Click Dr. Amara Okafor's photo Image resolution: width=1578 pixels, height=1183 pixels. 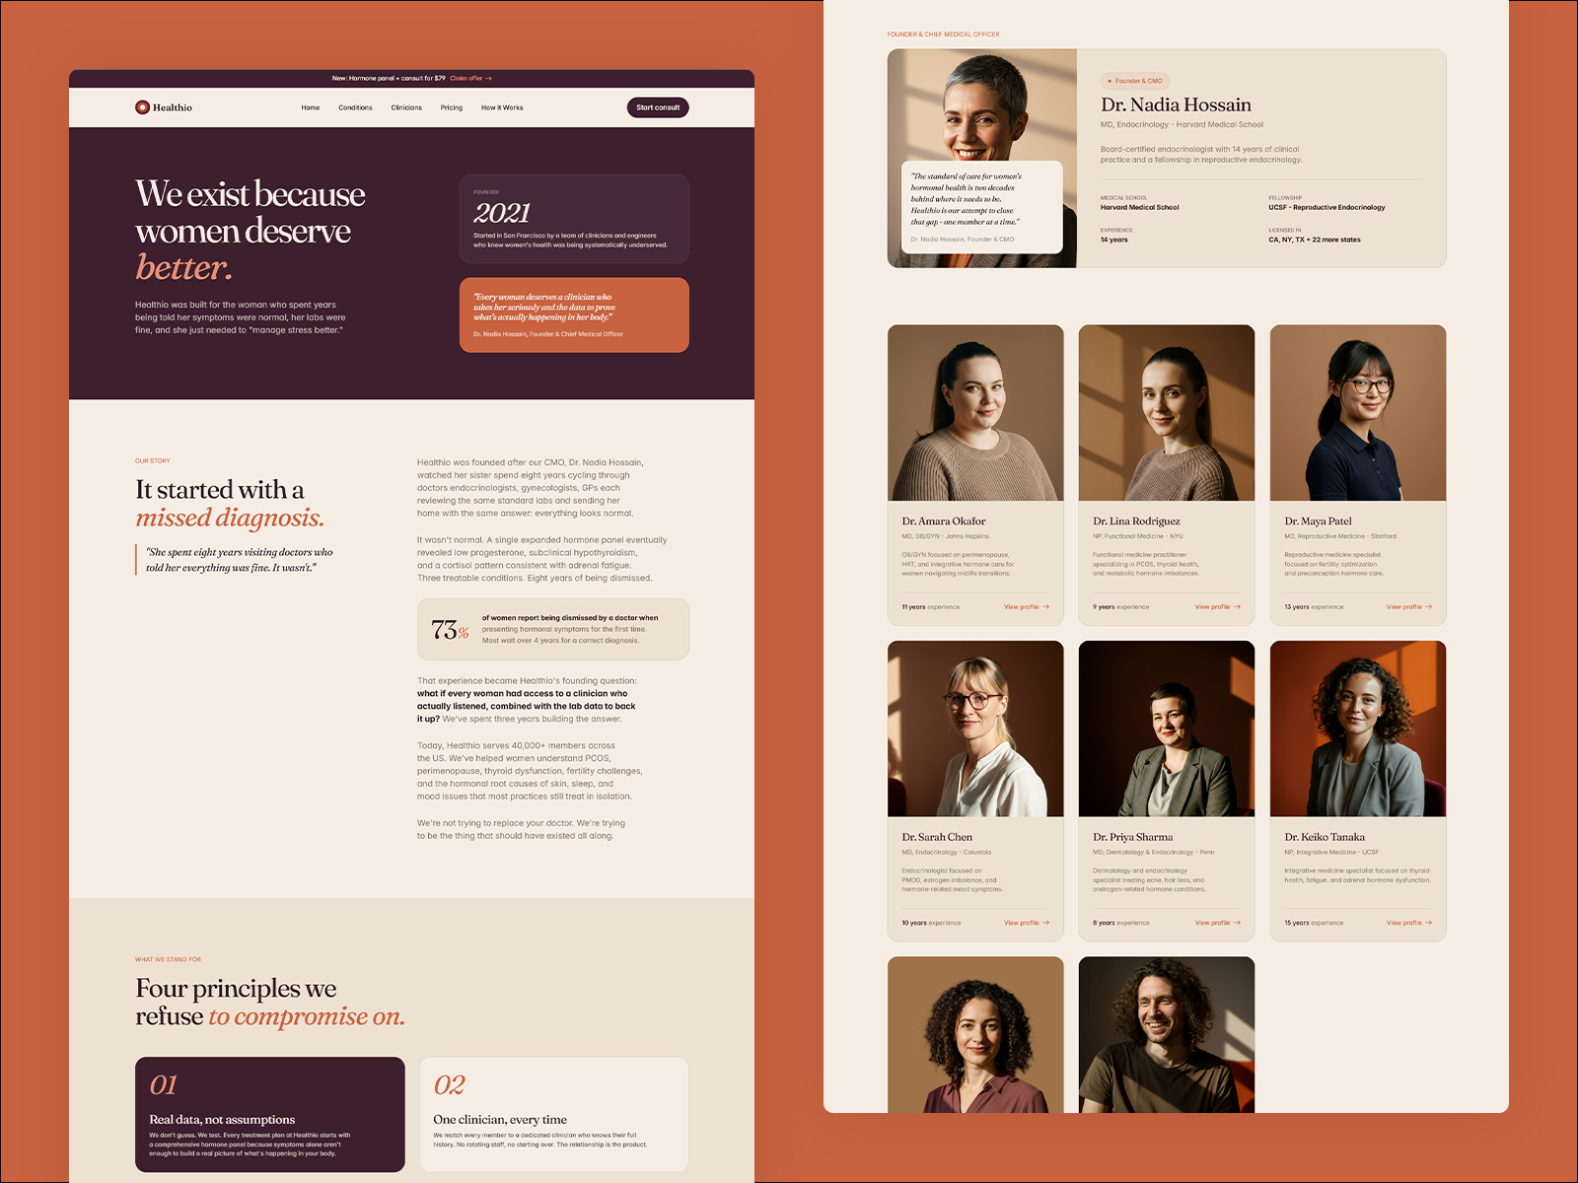coord(975,413)
